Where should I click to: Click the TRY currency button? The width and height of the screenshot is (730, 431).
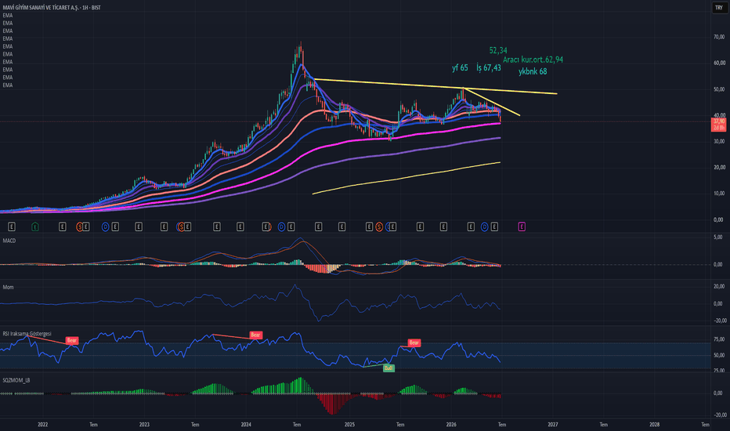(719, 8)
